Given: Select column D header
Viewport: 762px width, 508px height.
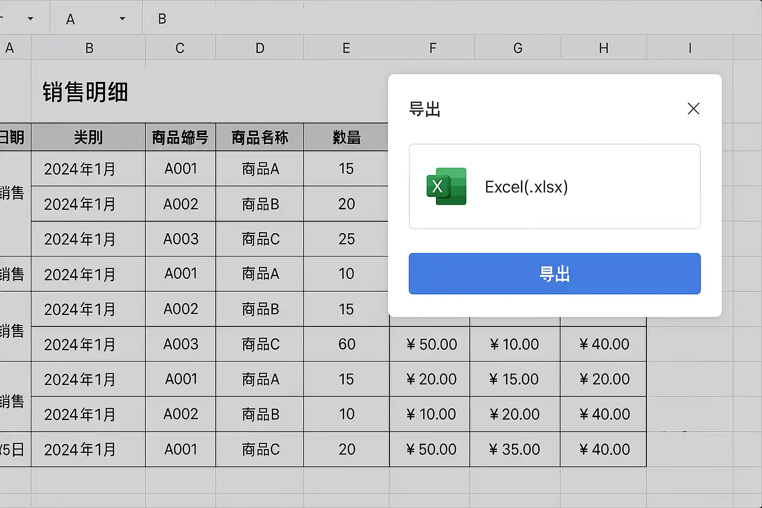Looking at the screenshot, I should (x=259, y=48).
